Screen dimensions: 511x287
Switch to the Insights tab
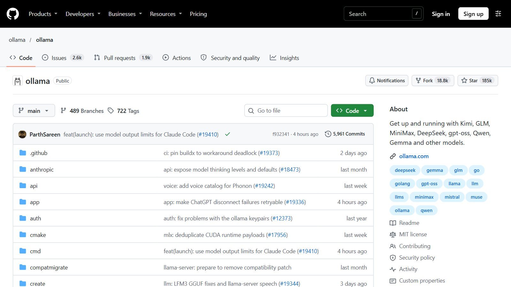[x=285, y=58]
